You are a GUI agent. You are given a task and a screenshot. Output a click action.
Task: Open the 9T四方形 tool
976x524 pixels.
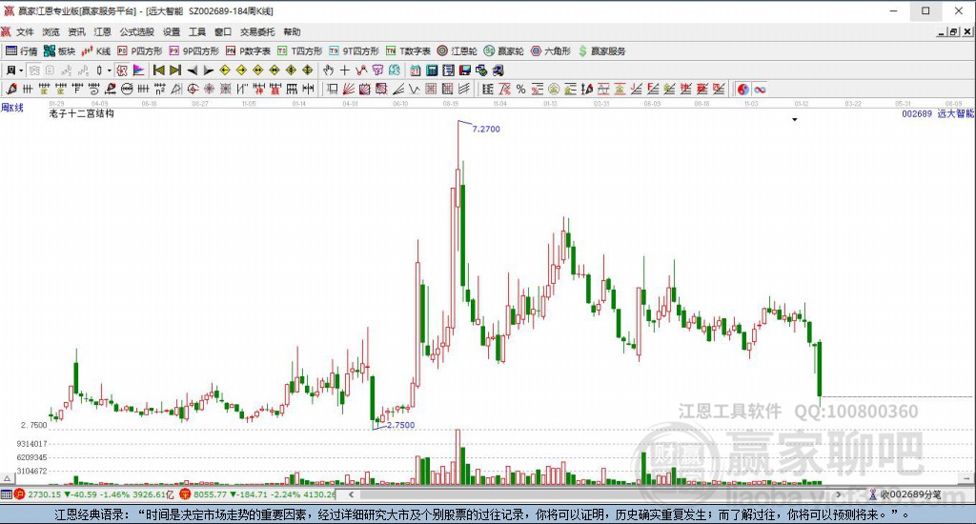pos(355,51)
